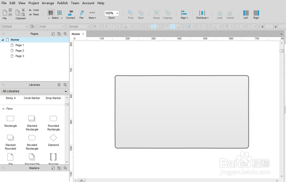Align text to top vertically
Viewport: 286px width, 182px height.
[167, 26]
